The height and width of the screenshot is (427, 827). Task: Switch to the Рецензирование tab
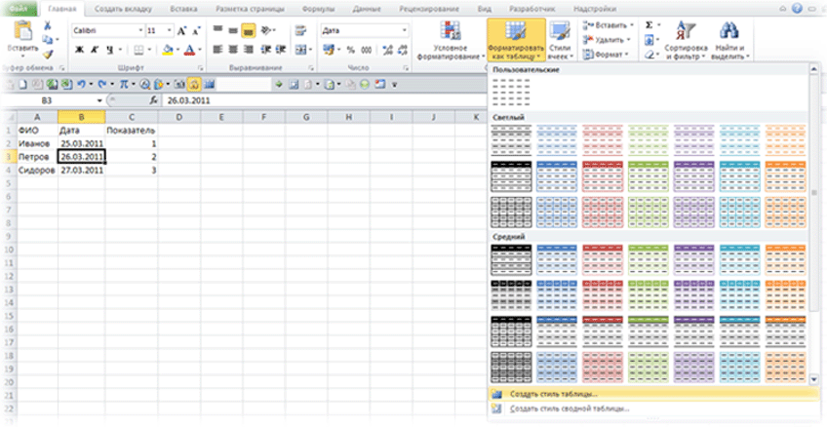(x=429, y=9)
